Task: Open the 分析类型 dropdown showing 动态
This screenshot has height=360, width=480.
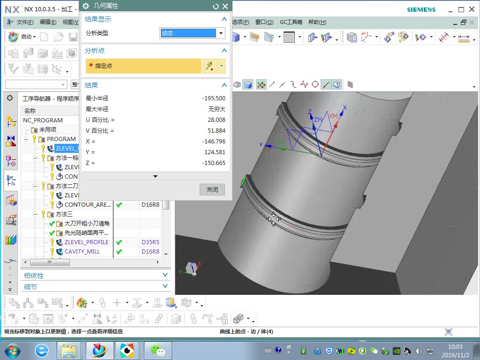Action: (x=192, y=33)
